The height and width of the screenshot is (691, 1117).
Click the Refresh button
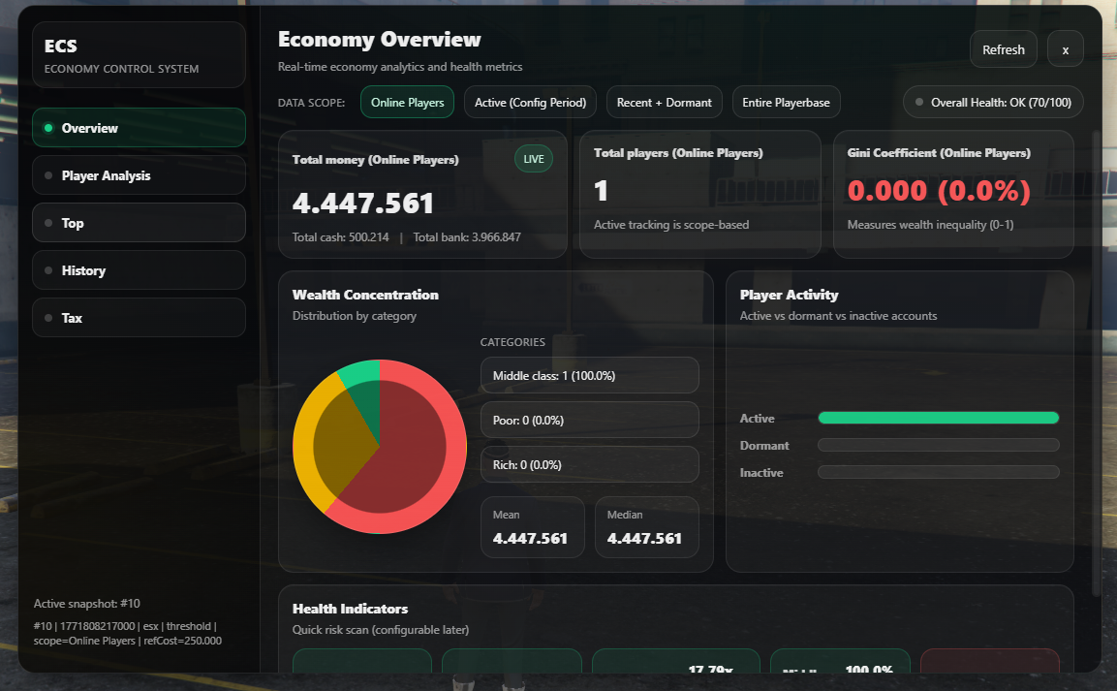coord(1003,49)
